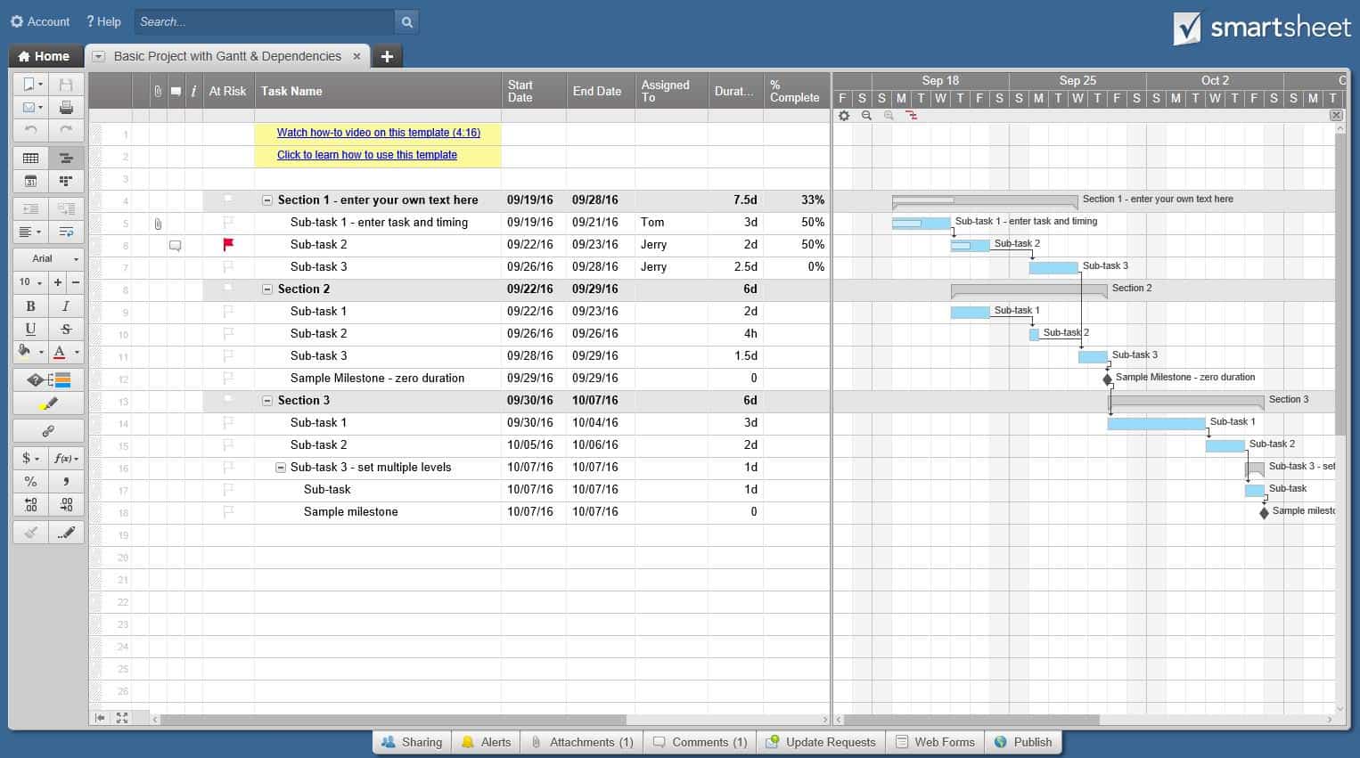Collapse Section 2 task group
This screenshot has width=1360, height=758.
click(x=267, y=289)
